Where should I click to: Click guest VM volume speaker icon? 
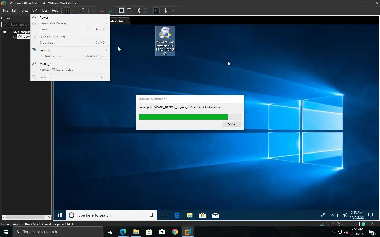345,215
